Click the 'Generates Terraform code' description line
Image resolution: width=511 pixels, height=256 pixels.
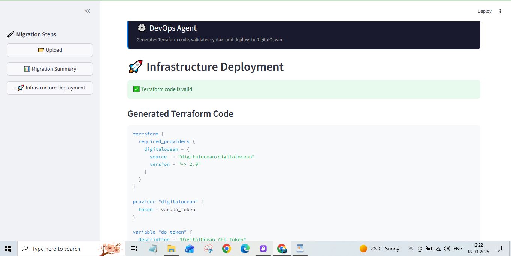pyautogui.click(x=209, y=39)
